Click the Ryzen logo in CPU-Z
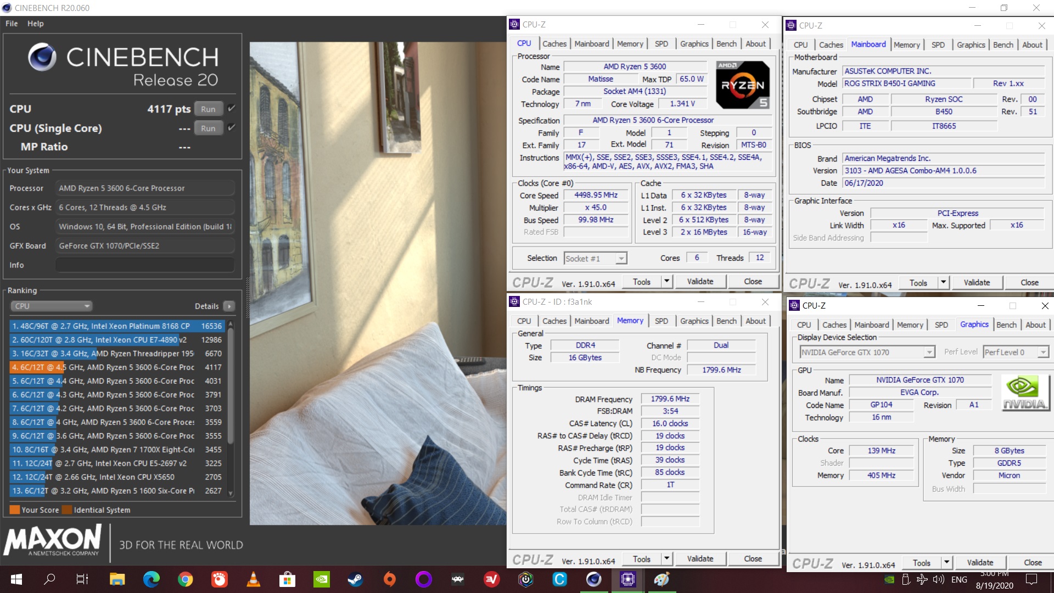1054x593 pixels. pos(743,85)
